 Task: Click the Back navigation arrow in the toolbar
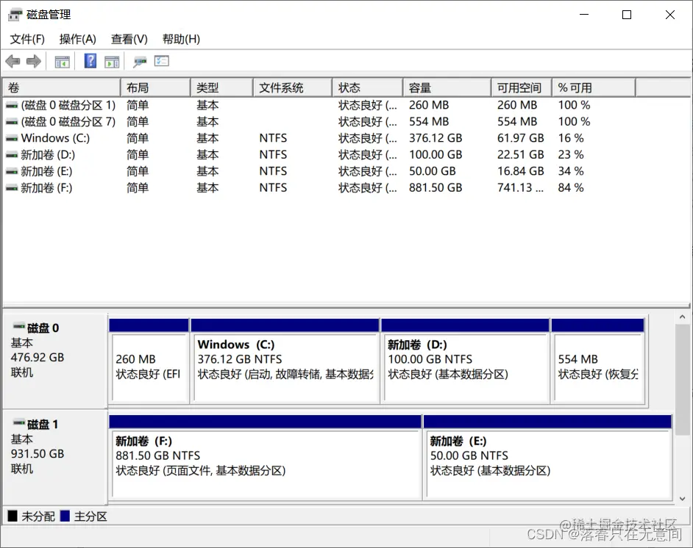(x=13, y=62)
